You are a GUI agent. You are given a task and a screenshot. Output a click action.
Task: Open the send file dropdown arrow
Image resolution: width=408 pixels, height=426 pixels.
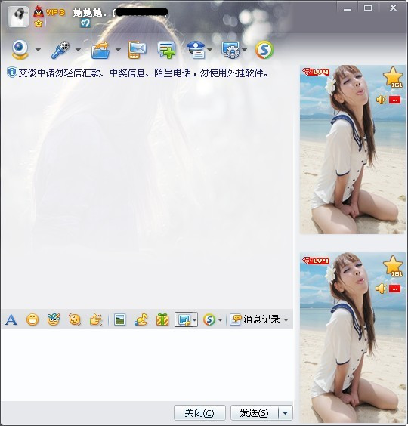click(x=118, y=50)
